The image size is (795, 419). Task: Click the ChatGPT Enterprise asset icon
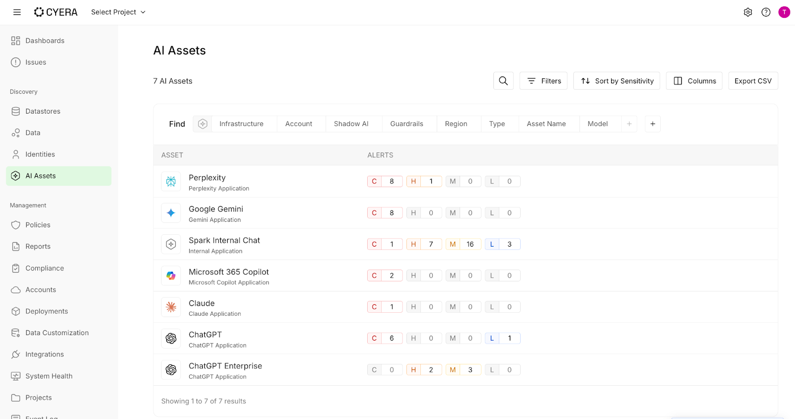click(x=171, y=370)
